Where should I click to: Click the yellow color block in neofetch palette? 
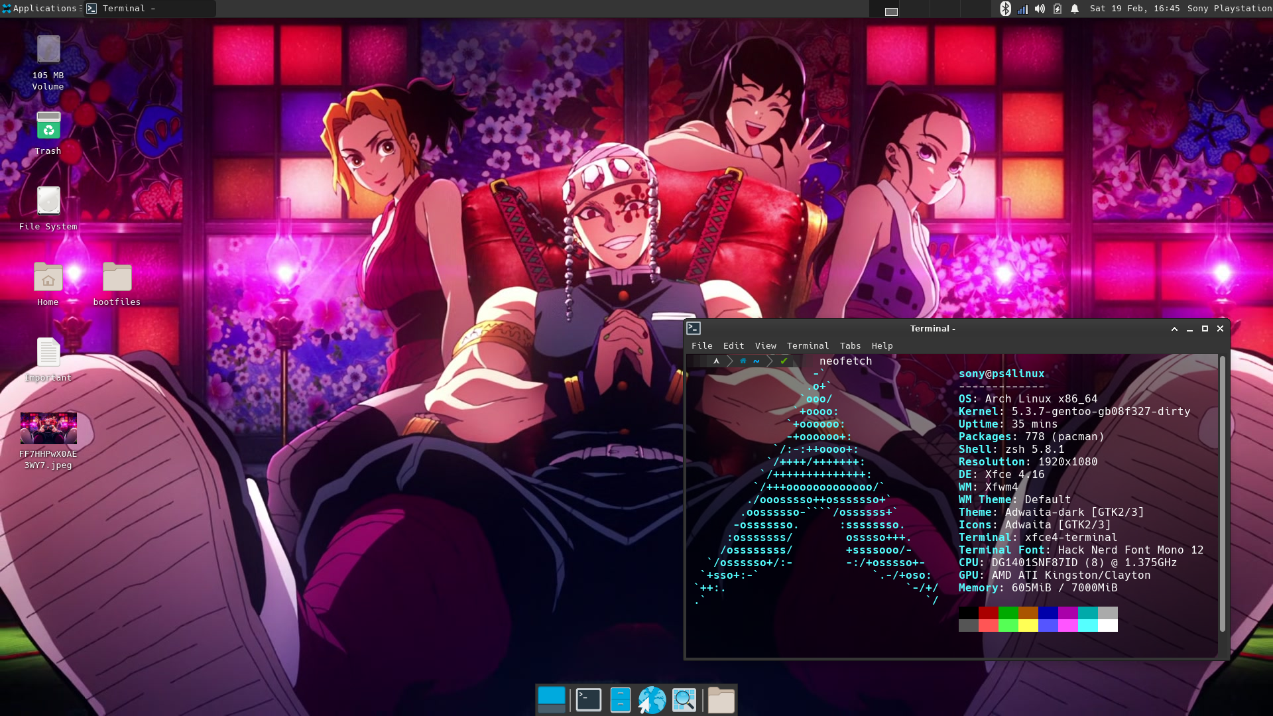pyautogui.click(x=1028, y=625)
